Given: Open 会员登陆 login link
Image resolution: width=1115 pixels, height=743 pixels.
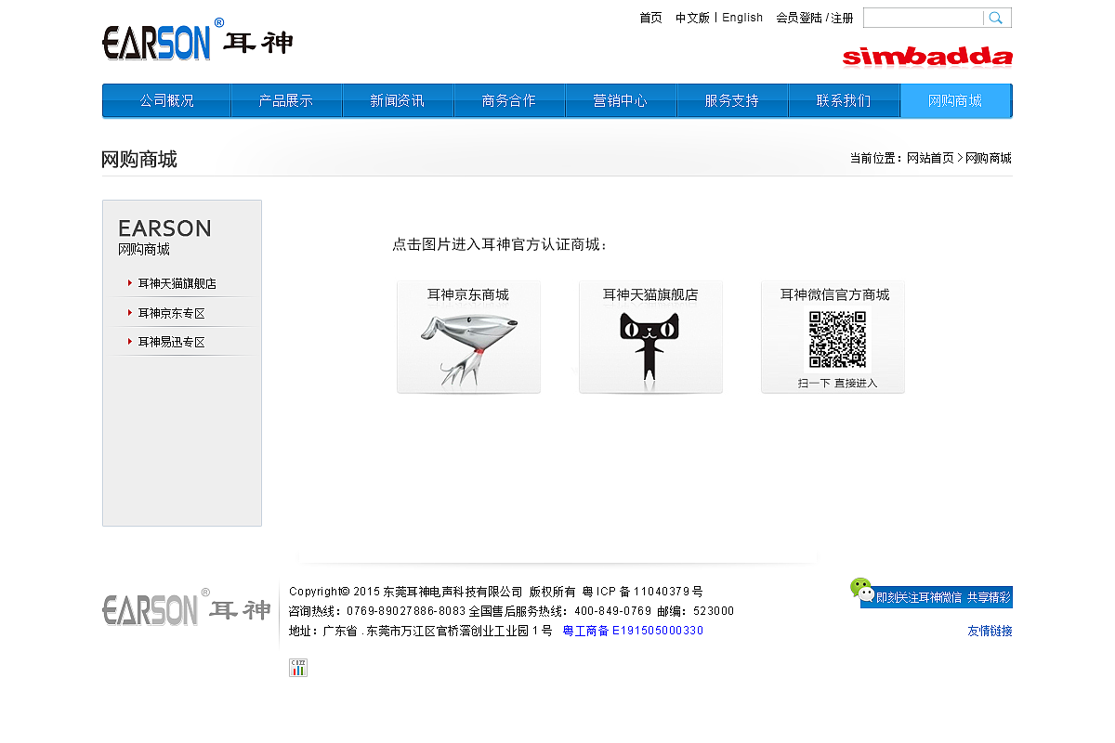Looking at the screenshot, I should [799, 18].
